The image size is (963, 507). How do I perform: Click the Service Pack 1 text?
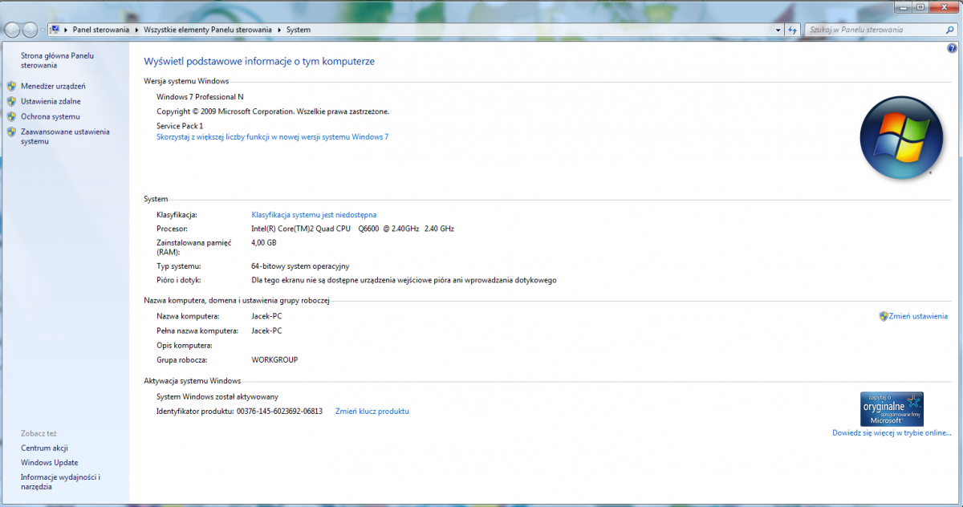[x=180, y=126]
